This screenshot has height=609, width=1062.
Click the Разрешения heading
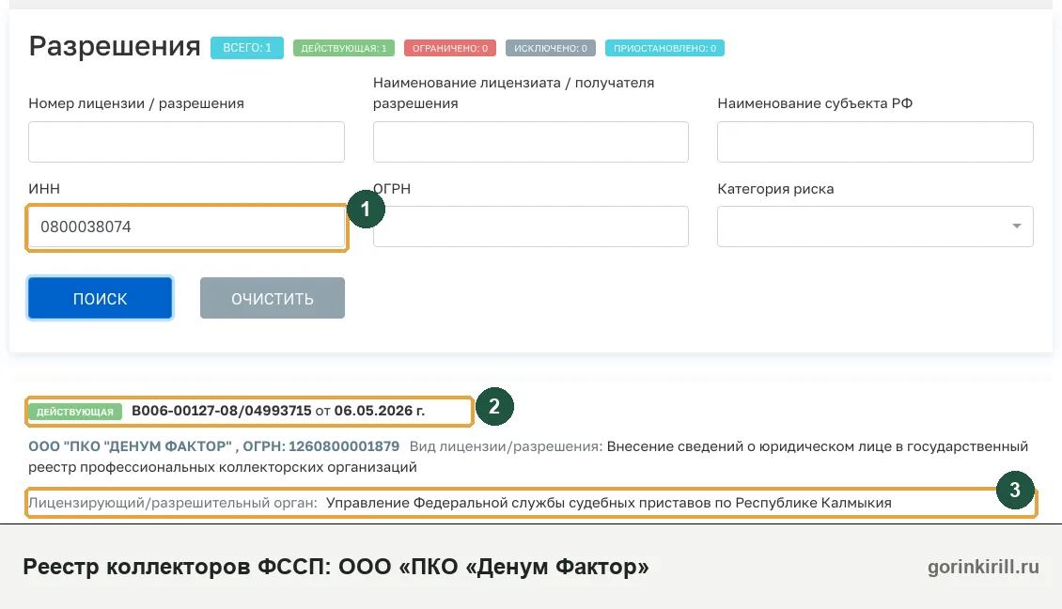tap(115, 46)
